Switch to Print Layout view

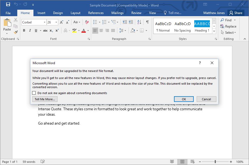182,162
